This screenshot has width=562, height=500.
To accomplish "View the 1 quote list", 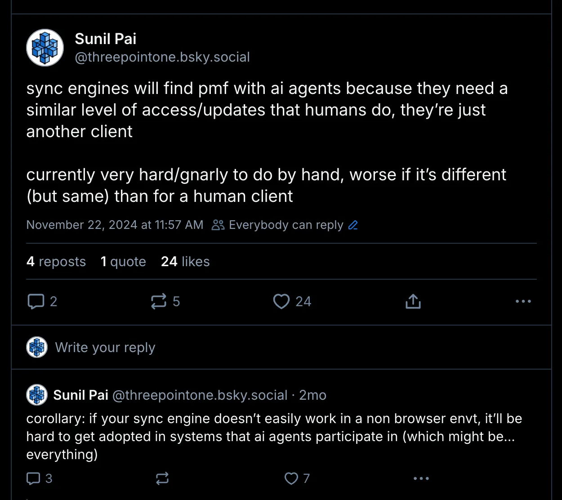I will [123, 262].
